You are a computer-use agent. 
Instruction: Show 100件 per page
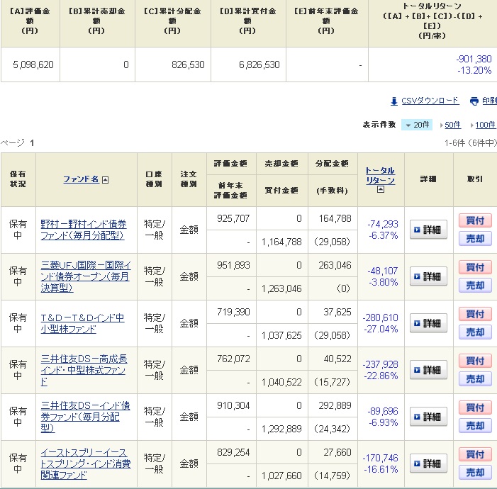[x=485, y=125]
